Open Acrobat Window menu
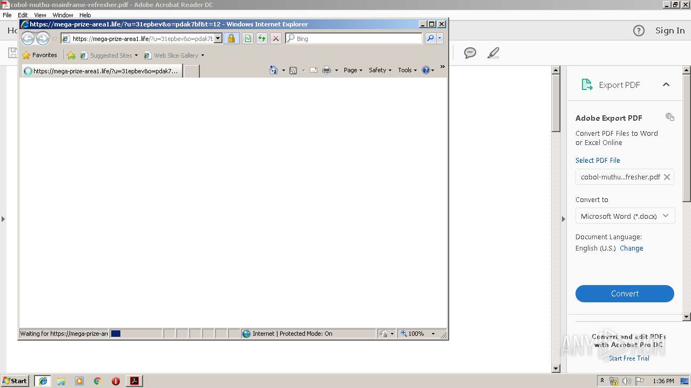Screen dimensions: 691x388 coord(63,15)
